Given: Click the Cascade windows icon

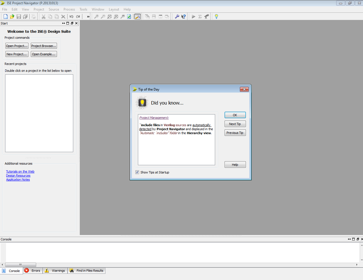Looking at the screenshot, I should click(x=147, y=17).
